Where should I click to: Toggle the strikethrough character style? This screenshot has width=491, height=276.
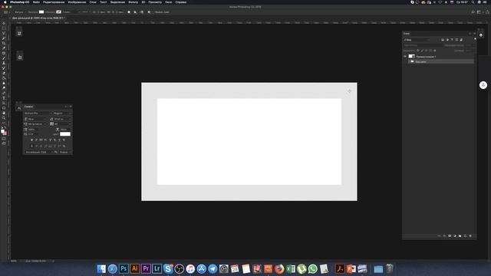click(x=64, y=140)
